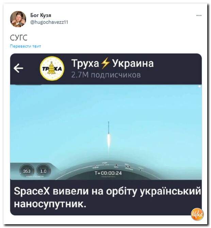Open the tweet's three-dot more menu
The width and height of the screenshot is (211, 228).
(x=199, y=15)
